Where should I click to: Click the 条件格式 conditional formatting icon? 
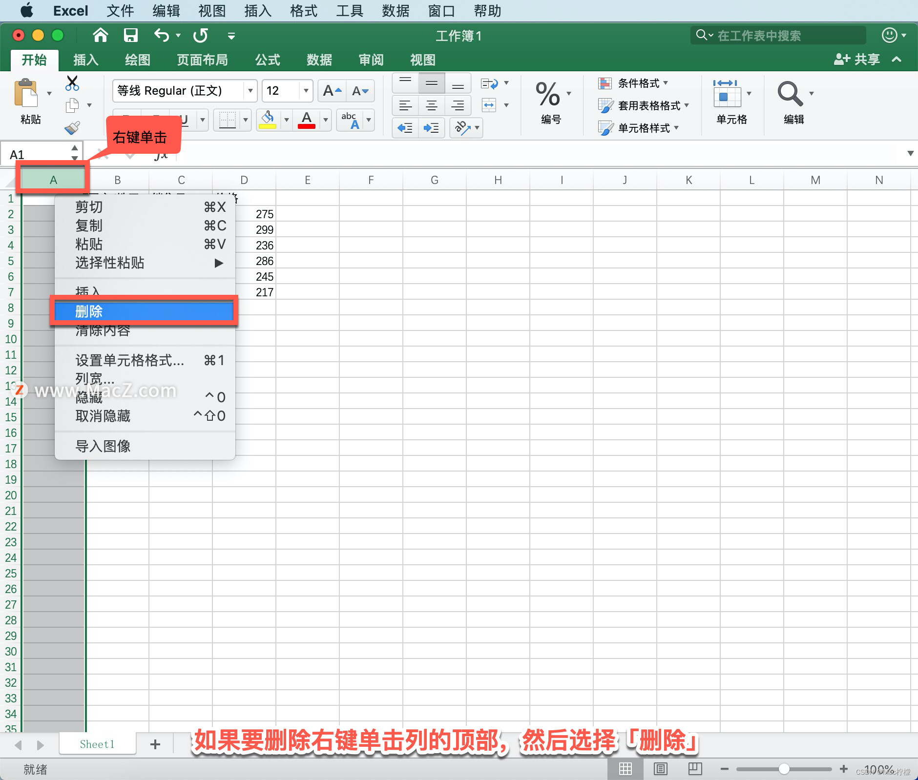(x=605, y=83)
